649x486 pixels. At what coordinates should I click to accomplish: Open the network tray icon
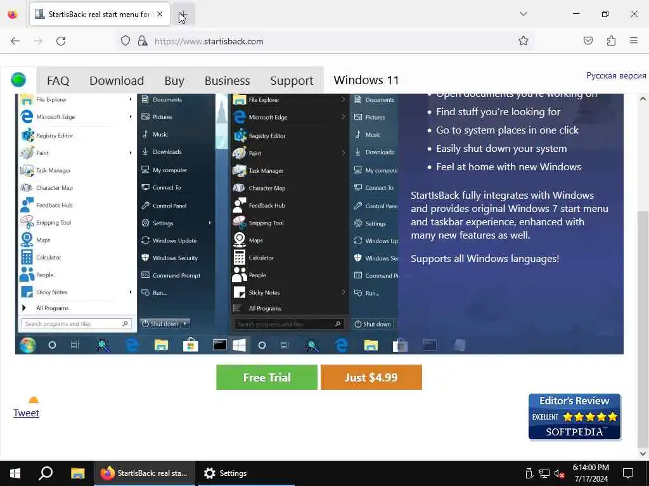click(x=544, y=473)
